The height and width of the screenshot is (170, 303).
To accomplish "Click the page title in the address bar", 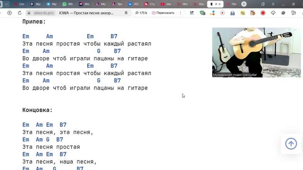I will point(86,13).
